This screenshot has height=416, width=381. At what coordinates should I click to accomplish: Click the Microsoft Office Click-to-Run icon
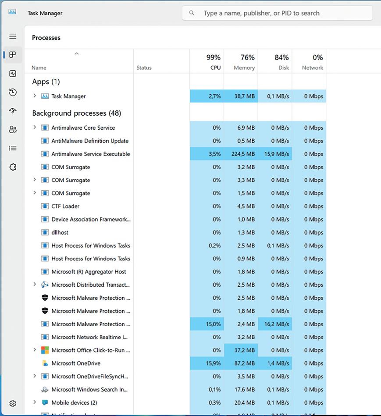pos(45,350)
